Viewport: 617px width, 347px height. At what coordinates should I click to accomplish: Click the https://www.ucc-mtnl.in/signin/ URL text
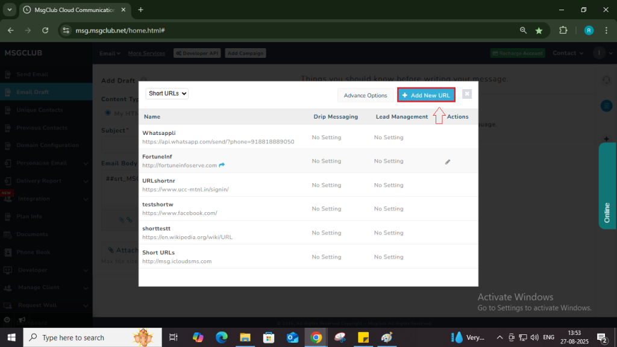pos(186,189)
